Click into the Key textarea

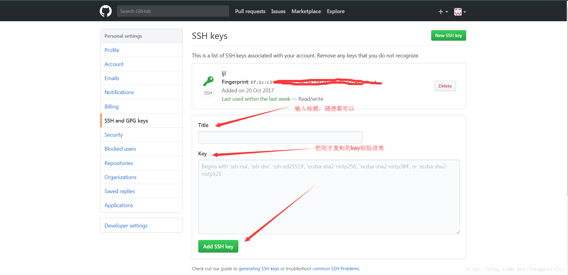click(329, 197)
